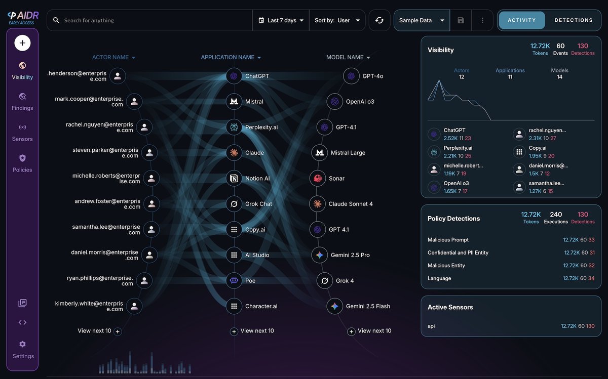Screen dimensions: 608x379
Task: Select the Character.ai application node
Action: (x=234, y=306)
